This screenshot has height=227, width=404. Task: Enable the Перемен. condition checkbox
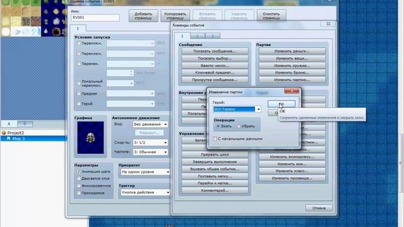pos(79,64)
